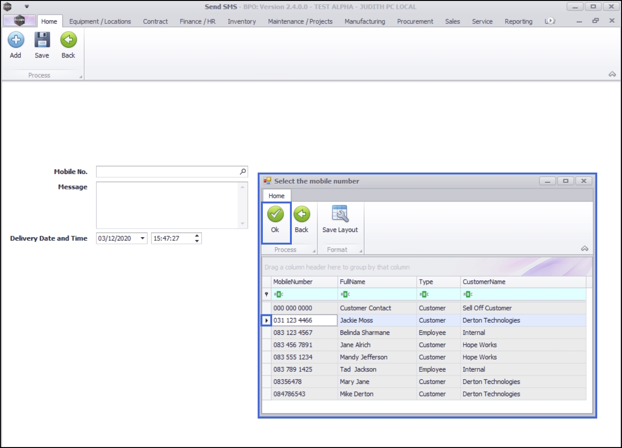Open the dialog Format group launcher
The height and width of the screenshot is (448, 622).
tap(361, 251)
